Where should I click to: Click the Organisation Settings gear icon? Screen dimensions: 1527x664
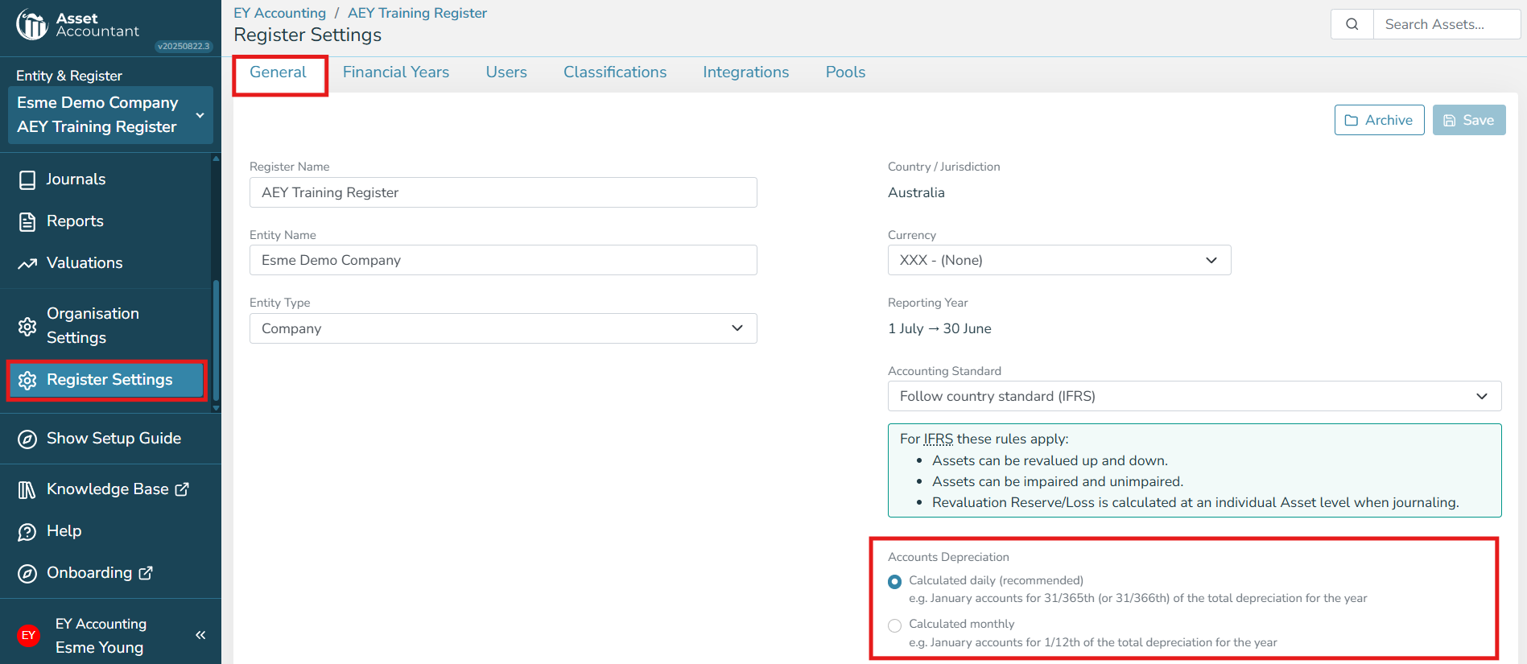(x=27, y=326)
